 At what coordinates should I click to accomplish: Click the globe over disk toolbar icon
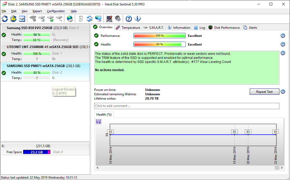[x=70, y=19]
